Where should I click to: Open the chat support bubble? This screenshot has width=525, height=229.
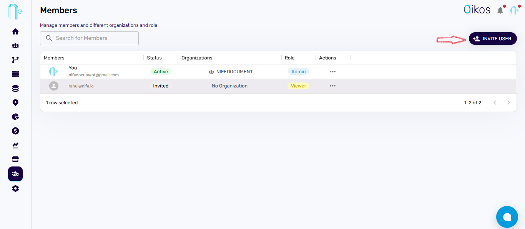click(x=507, y=217)
